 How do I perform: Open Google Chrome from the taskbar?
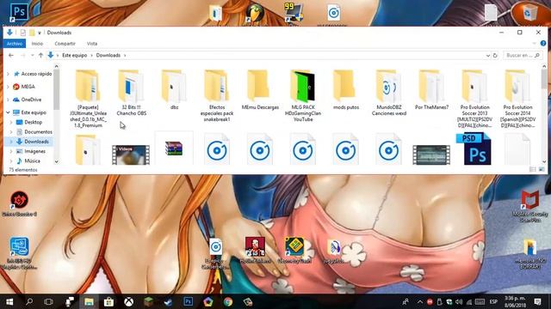click(227, 301)
